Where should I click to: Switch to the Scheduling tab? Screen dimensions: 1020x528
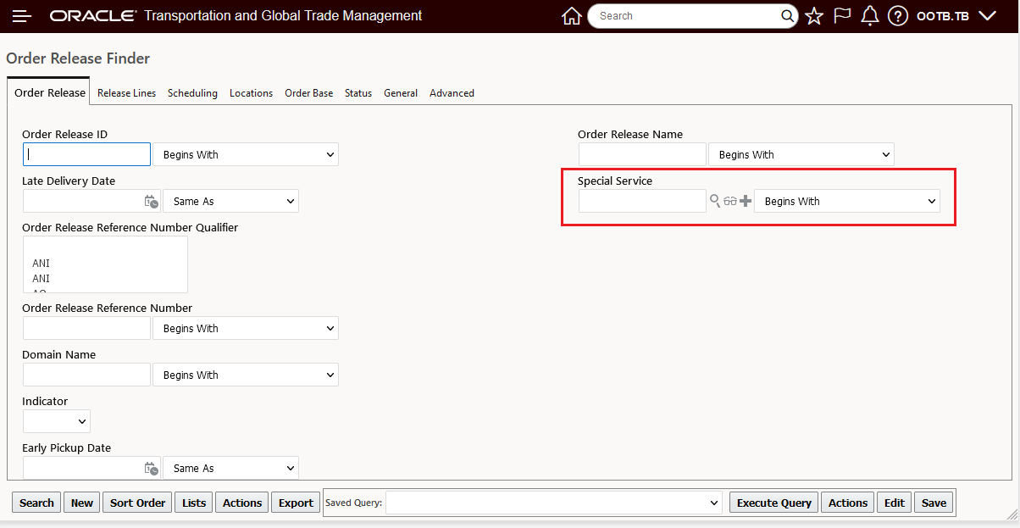[x=192, y=93]
